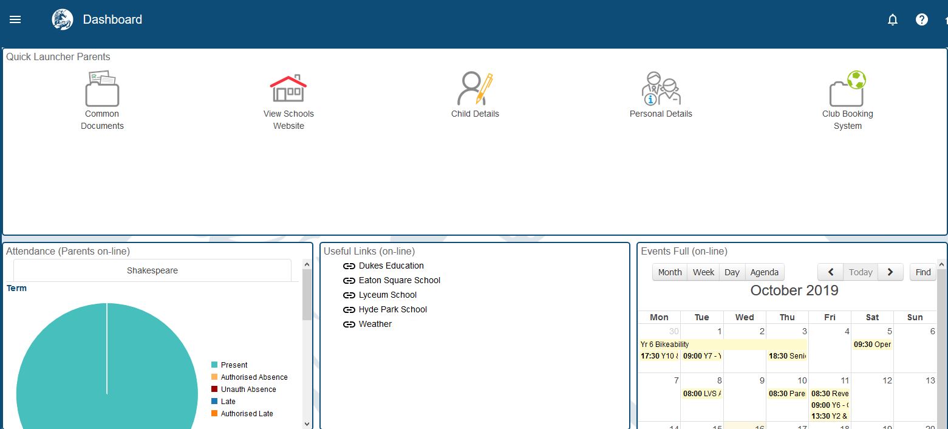The width and height of the screenshot is (948, 429).
Task: Open the 17:30 Y10 event
Action: coord(660,356)
